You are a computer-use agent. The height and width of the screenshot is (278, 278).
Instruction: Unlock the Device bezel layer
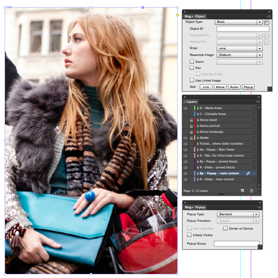click(x=191, y=120)
